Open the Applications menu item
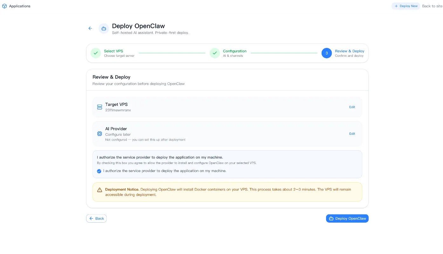Screen dimensions: 443x254 tap(20, 6)
